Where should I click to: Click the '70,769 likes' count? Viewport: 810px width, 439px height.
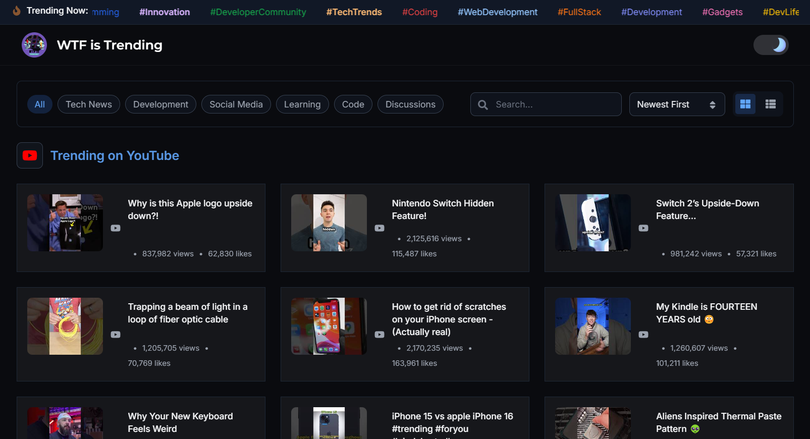(149, 363)
